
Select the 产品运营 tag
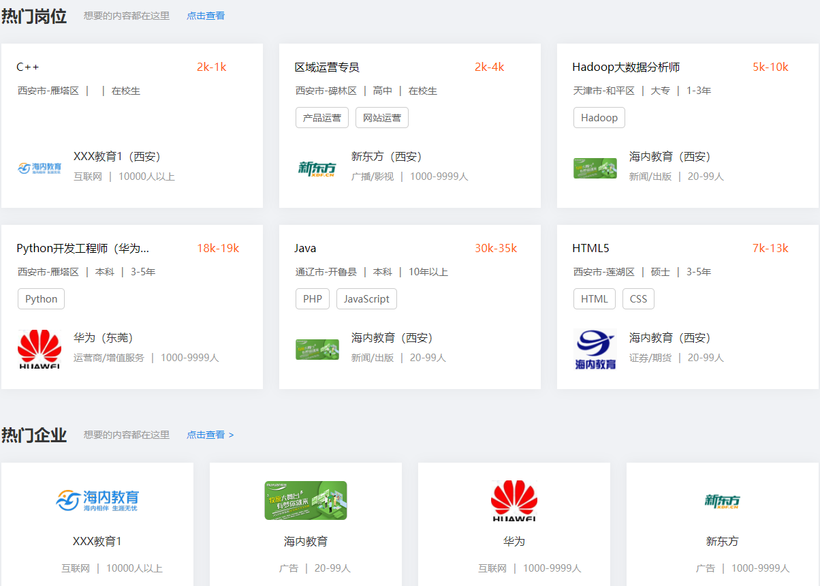(x=322, y=118)
